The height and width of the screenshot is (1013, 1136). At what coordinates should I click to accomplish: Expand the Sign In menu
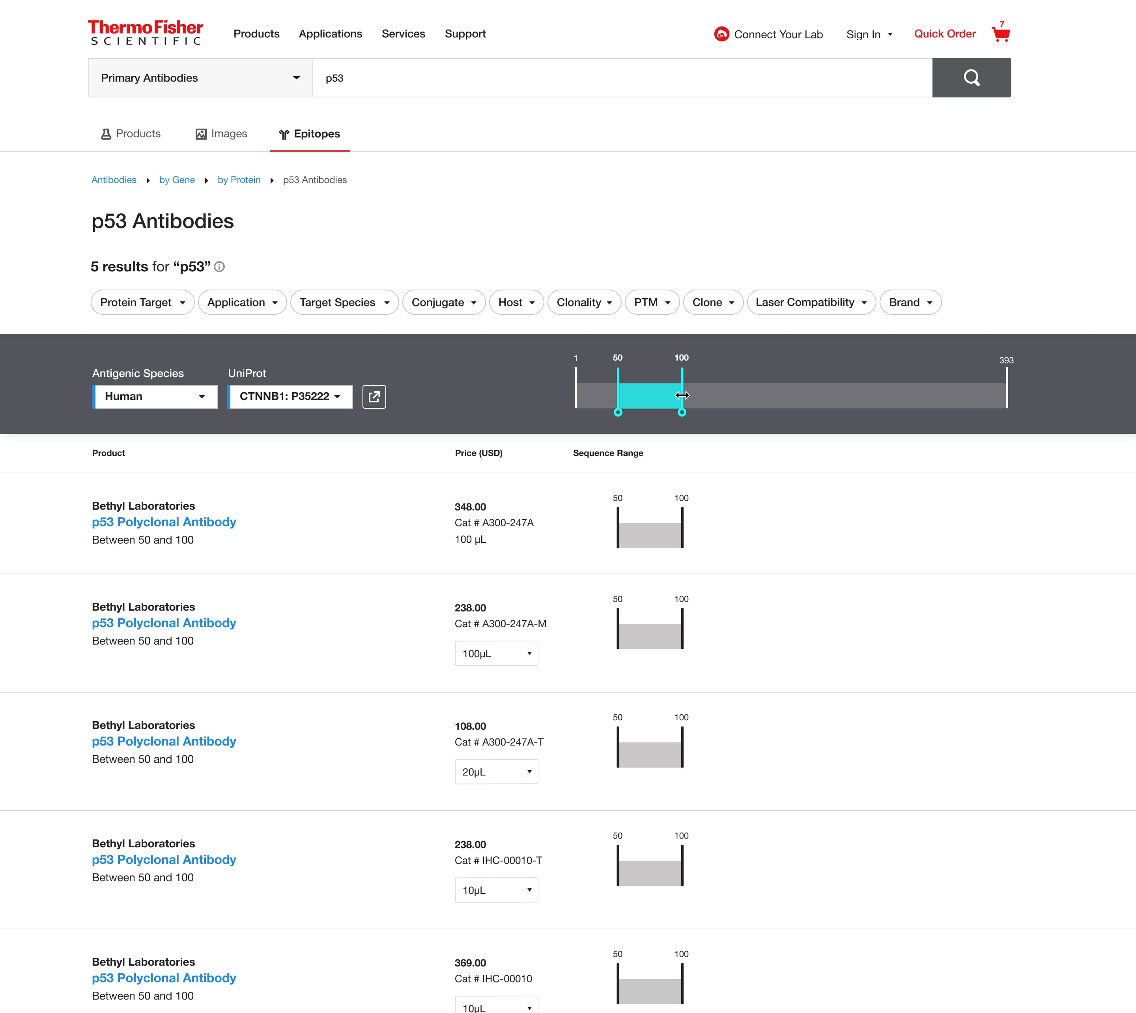click(869, 34)
